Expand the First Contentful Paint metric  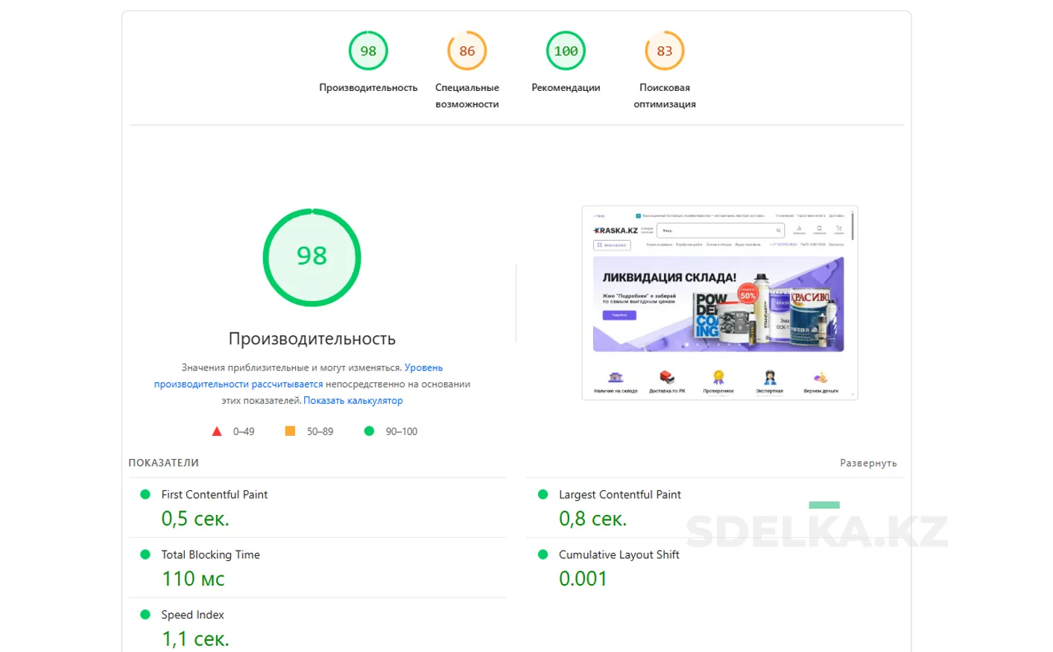coord(215,495)
